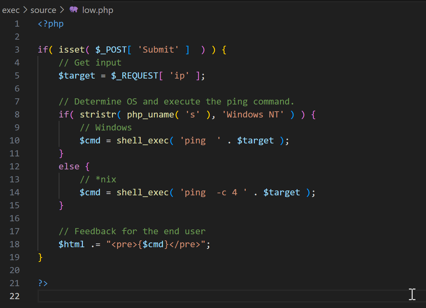This screenshot has height=308, width=426.
Task: Click '$target' variable on line 10
Action: click(x=255, y=141)
